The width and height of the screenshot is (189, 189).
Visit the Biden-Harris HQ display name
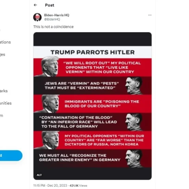tap(57, 15)
